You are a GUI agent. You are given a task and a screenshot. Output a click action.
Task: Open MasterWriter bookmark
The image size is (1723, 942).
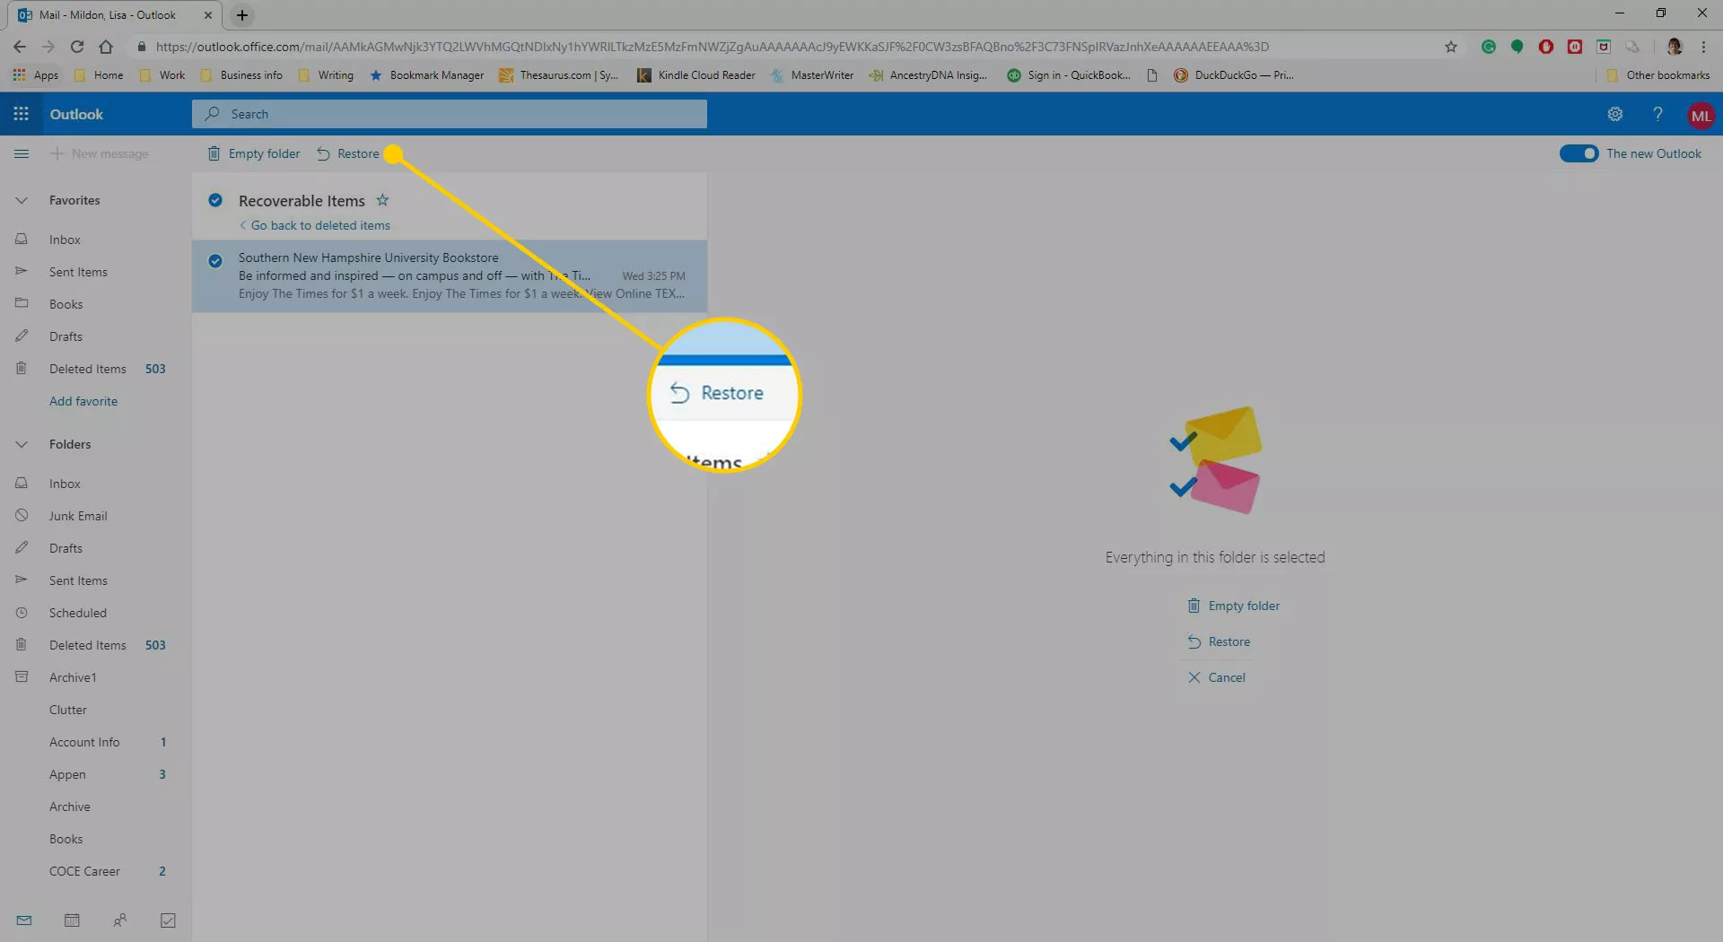point(812,75)
